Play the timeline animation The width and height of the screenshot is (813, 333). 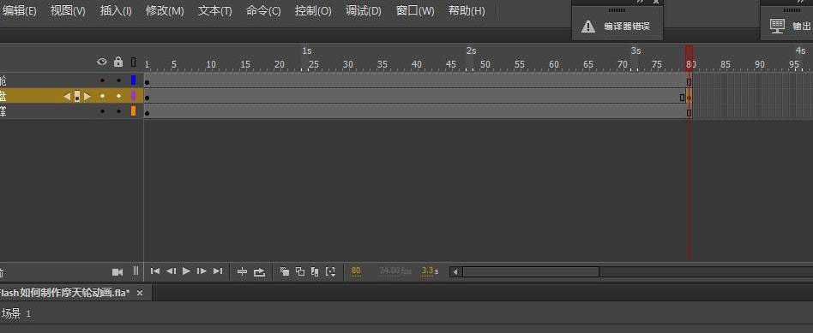coord(187,271)
